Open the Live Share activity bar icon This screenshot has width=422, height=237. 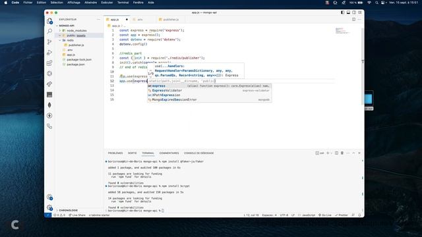pos(49,84)
